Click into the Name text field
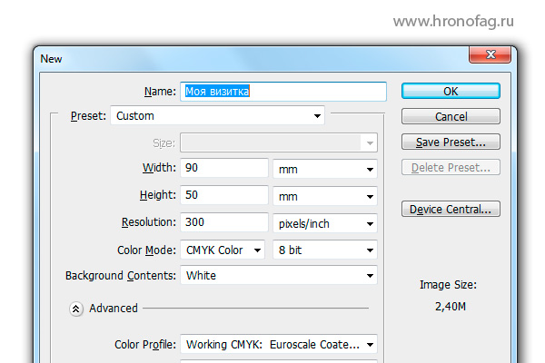 283,92
